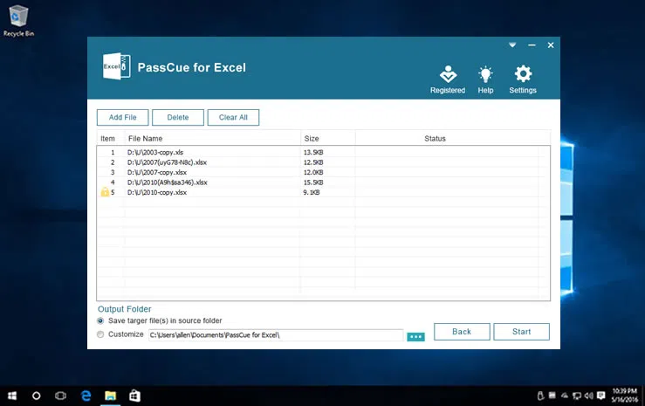645x406 pixels.
Task: Select file row D:\U\2007-copy.xlsx
Action: 323,172
